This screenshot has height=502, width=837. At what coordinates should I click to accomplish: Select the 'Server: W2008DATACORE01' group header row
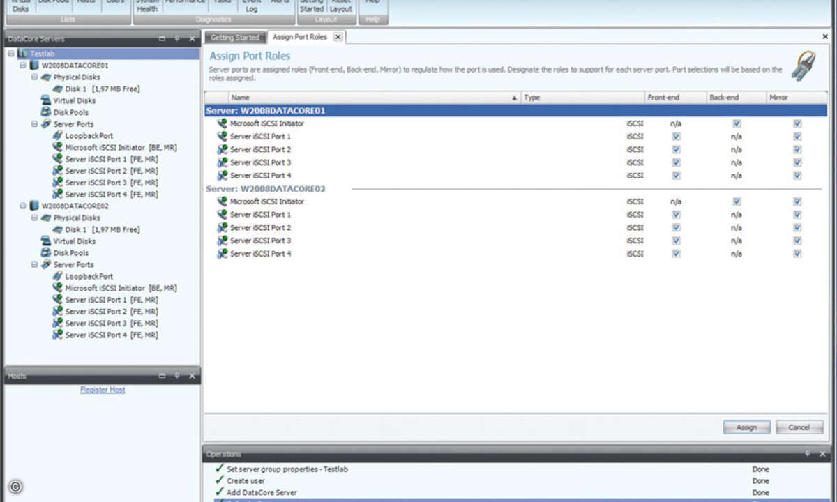click(515, 110)
